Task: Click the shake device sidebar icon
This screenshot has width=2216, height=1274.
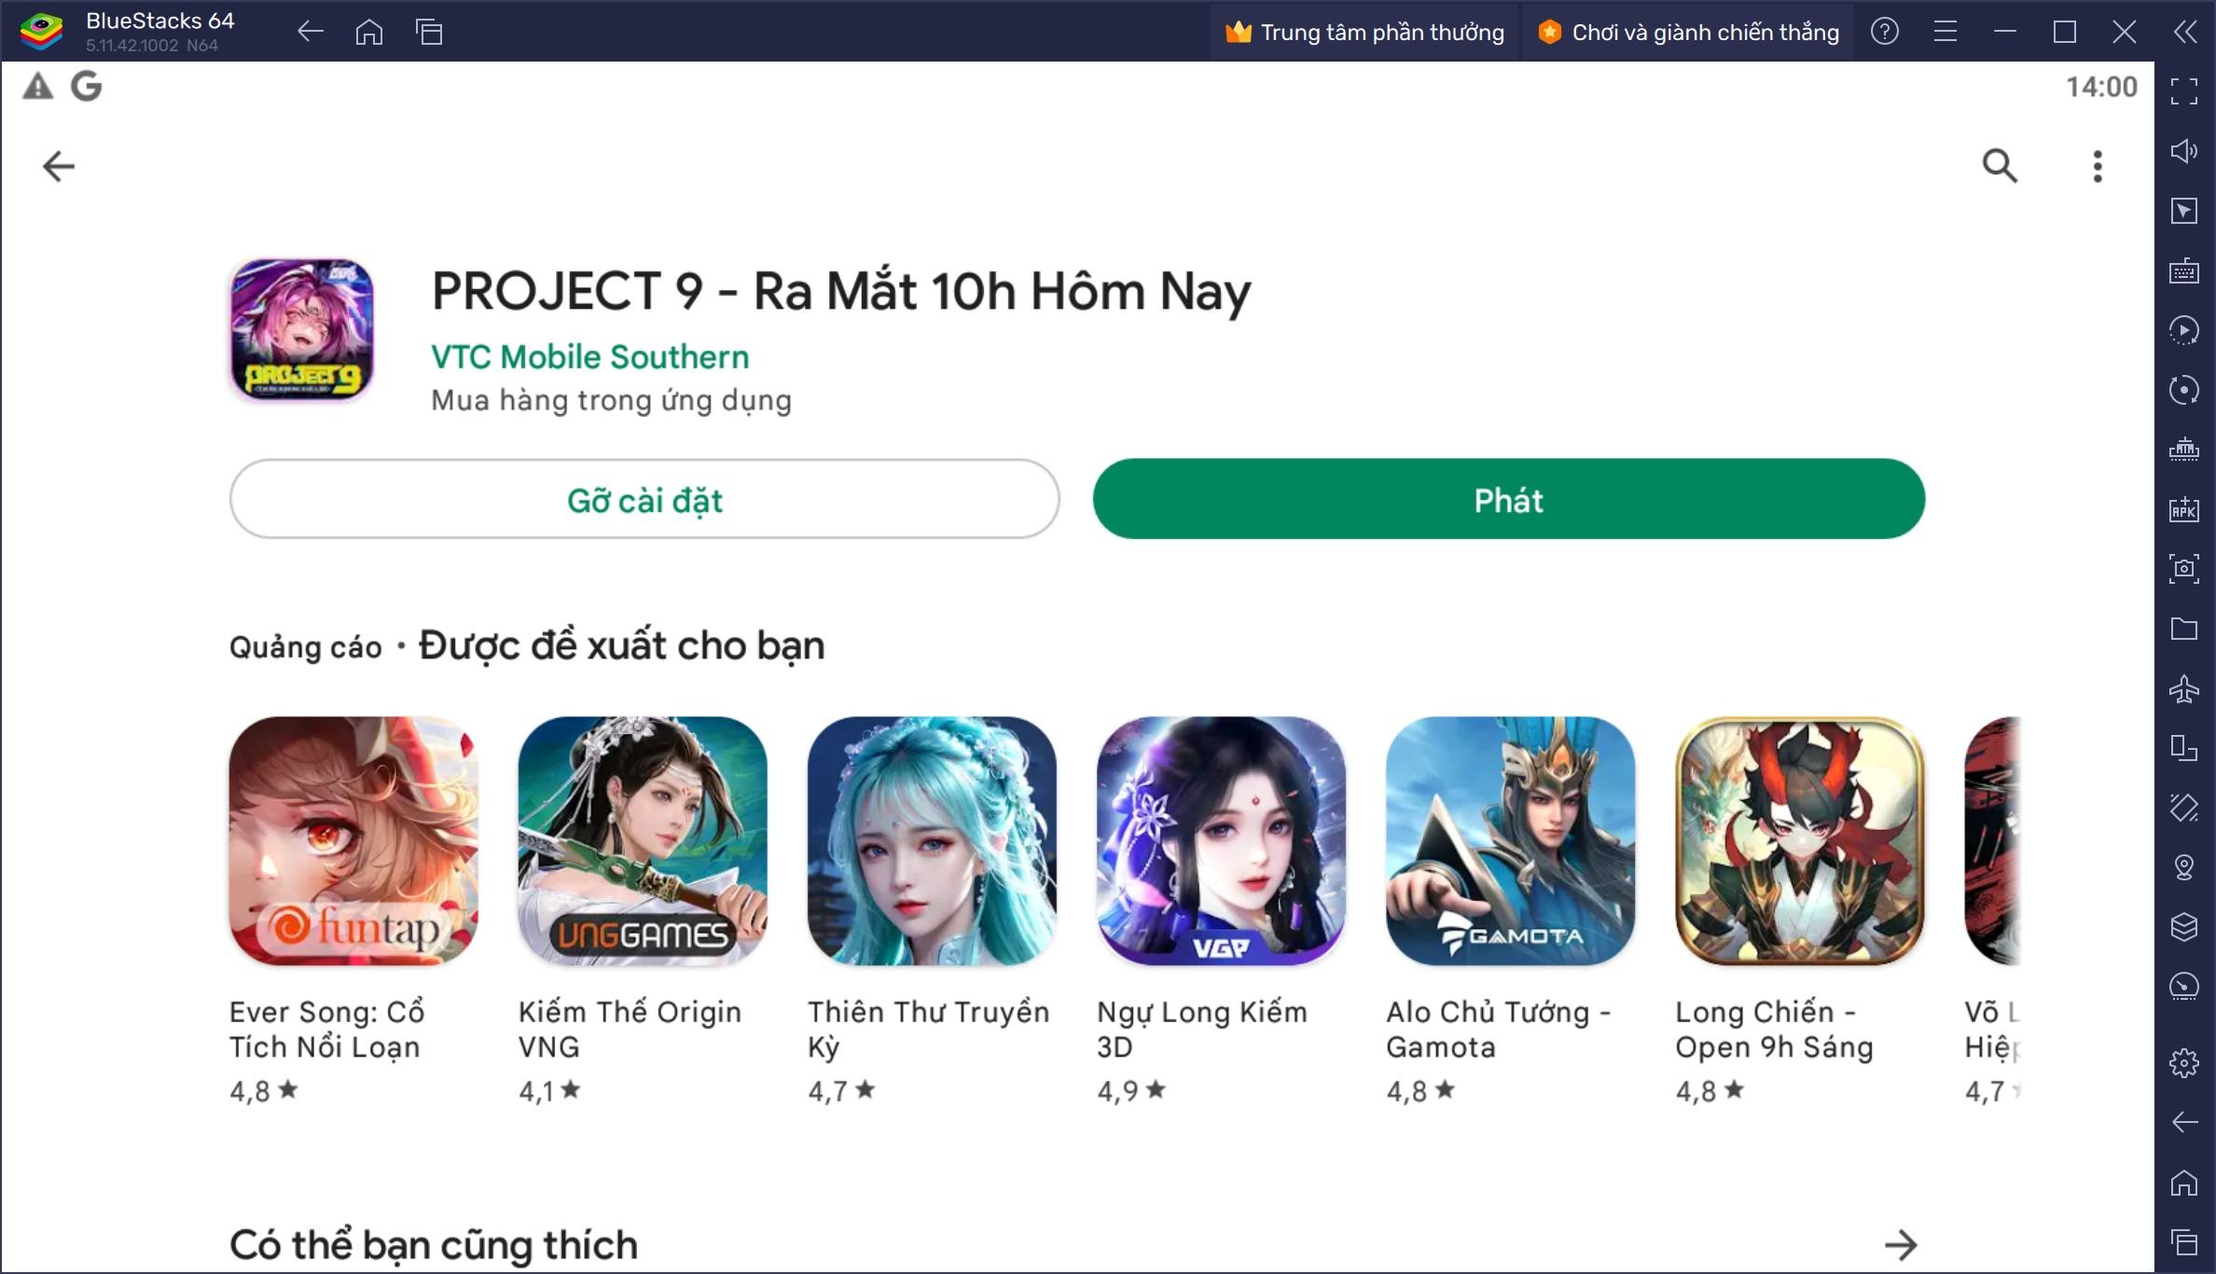Action: (2183, 808)
